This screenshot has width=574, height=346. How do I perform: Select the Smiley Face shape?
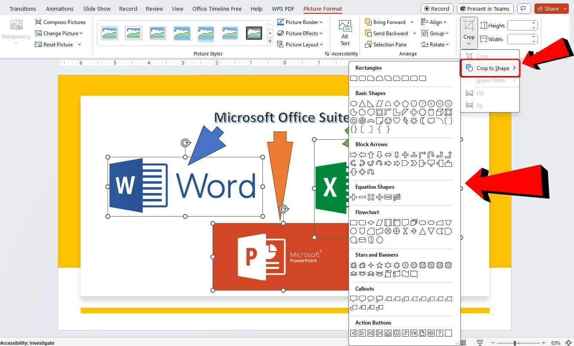point(388,121)
